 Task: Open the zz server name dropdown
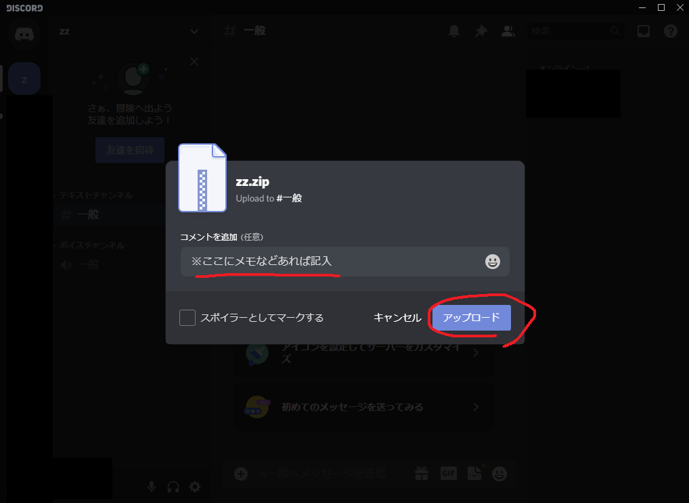pos(194,32)
